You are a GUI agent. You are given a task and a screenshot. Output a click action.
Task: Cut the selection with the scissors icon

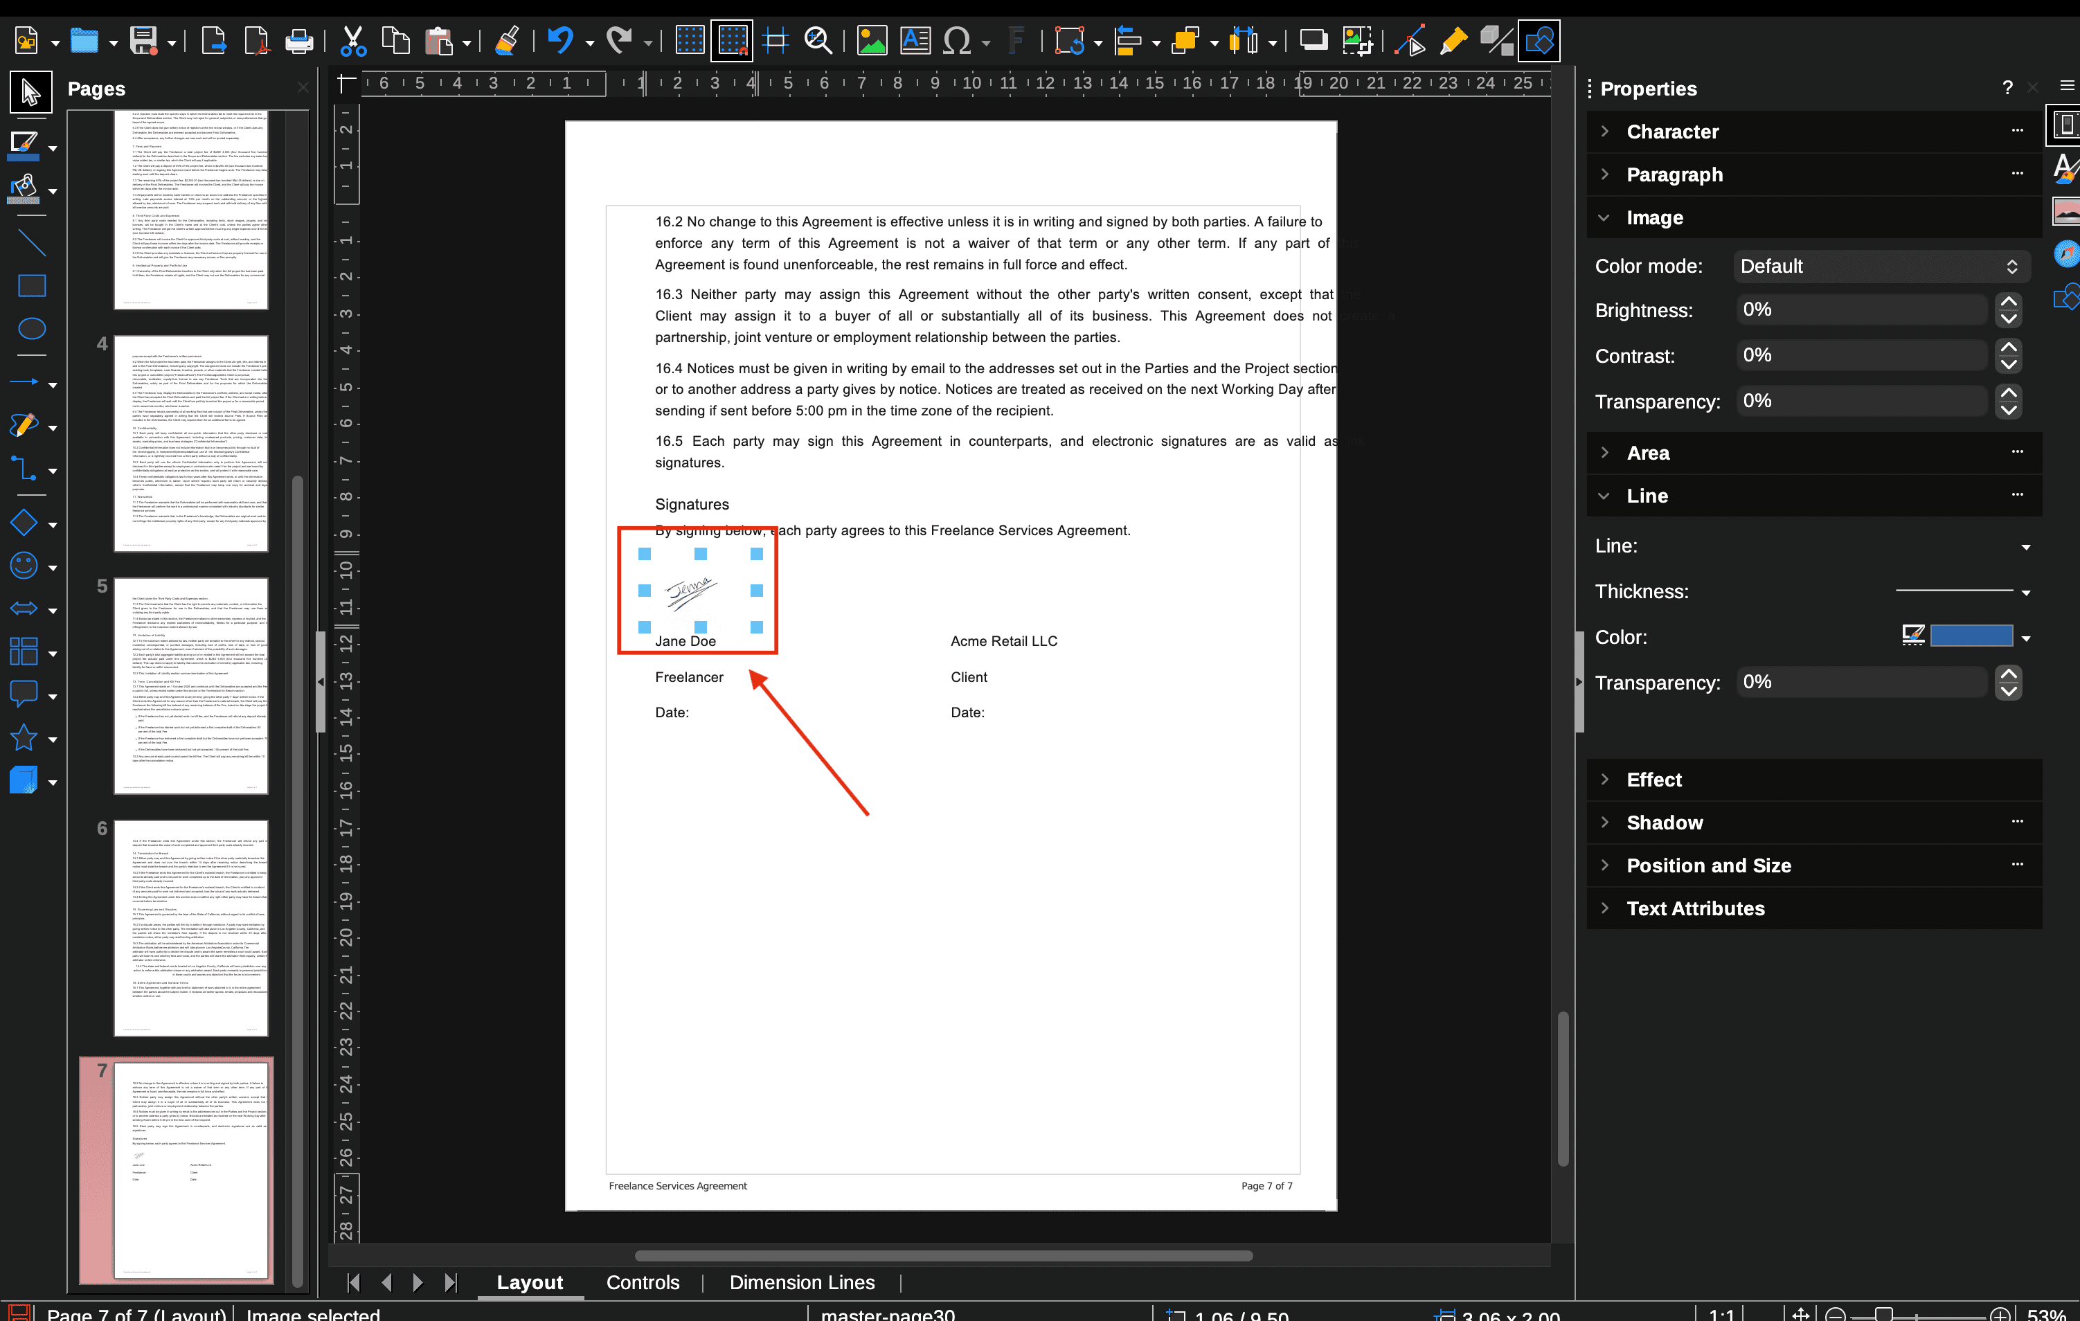(352, 41)
